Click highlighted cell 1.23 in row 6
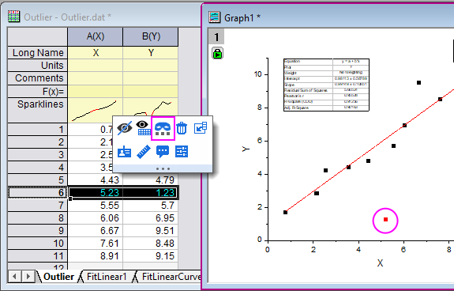The height and width of the screenshot is (291, 454). pos(150,193)
